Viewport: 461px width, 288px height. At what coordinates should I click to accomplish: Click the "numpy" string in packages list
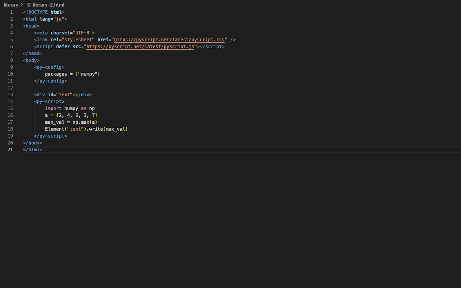click(88, 74)
